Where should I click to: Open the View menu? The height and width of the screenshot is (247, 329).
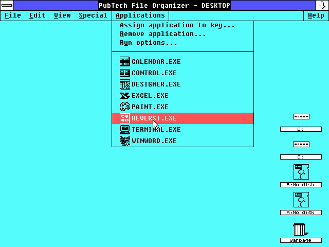click(62, 15)
